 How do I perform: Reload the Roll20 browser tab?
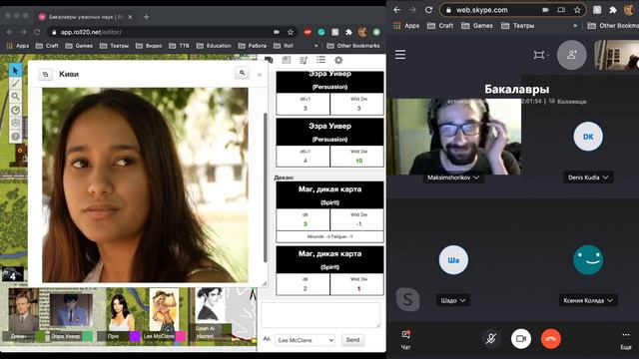(37, 32)
